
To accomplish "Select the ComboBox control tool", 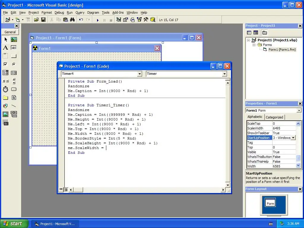I will (6, 73).
